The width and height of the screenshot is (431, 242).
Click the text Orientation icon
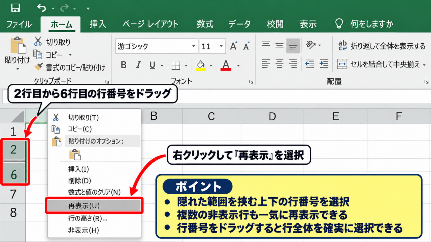[310, 45]
